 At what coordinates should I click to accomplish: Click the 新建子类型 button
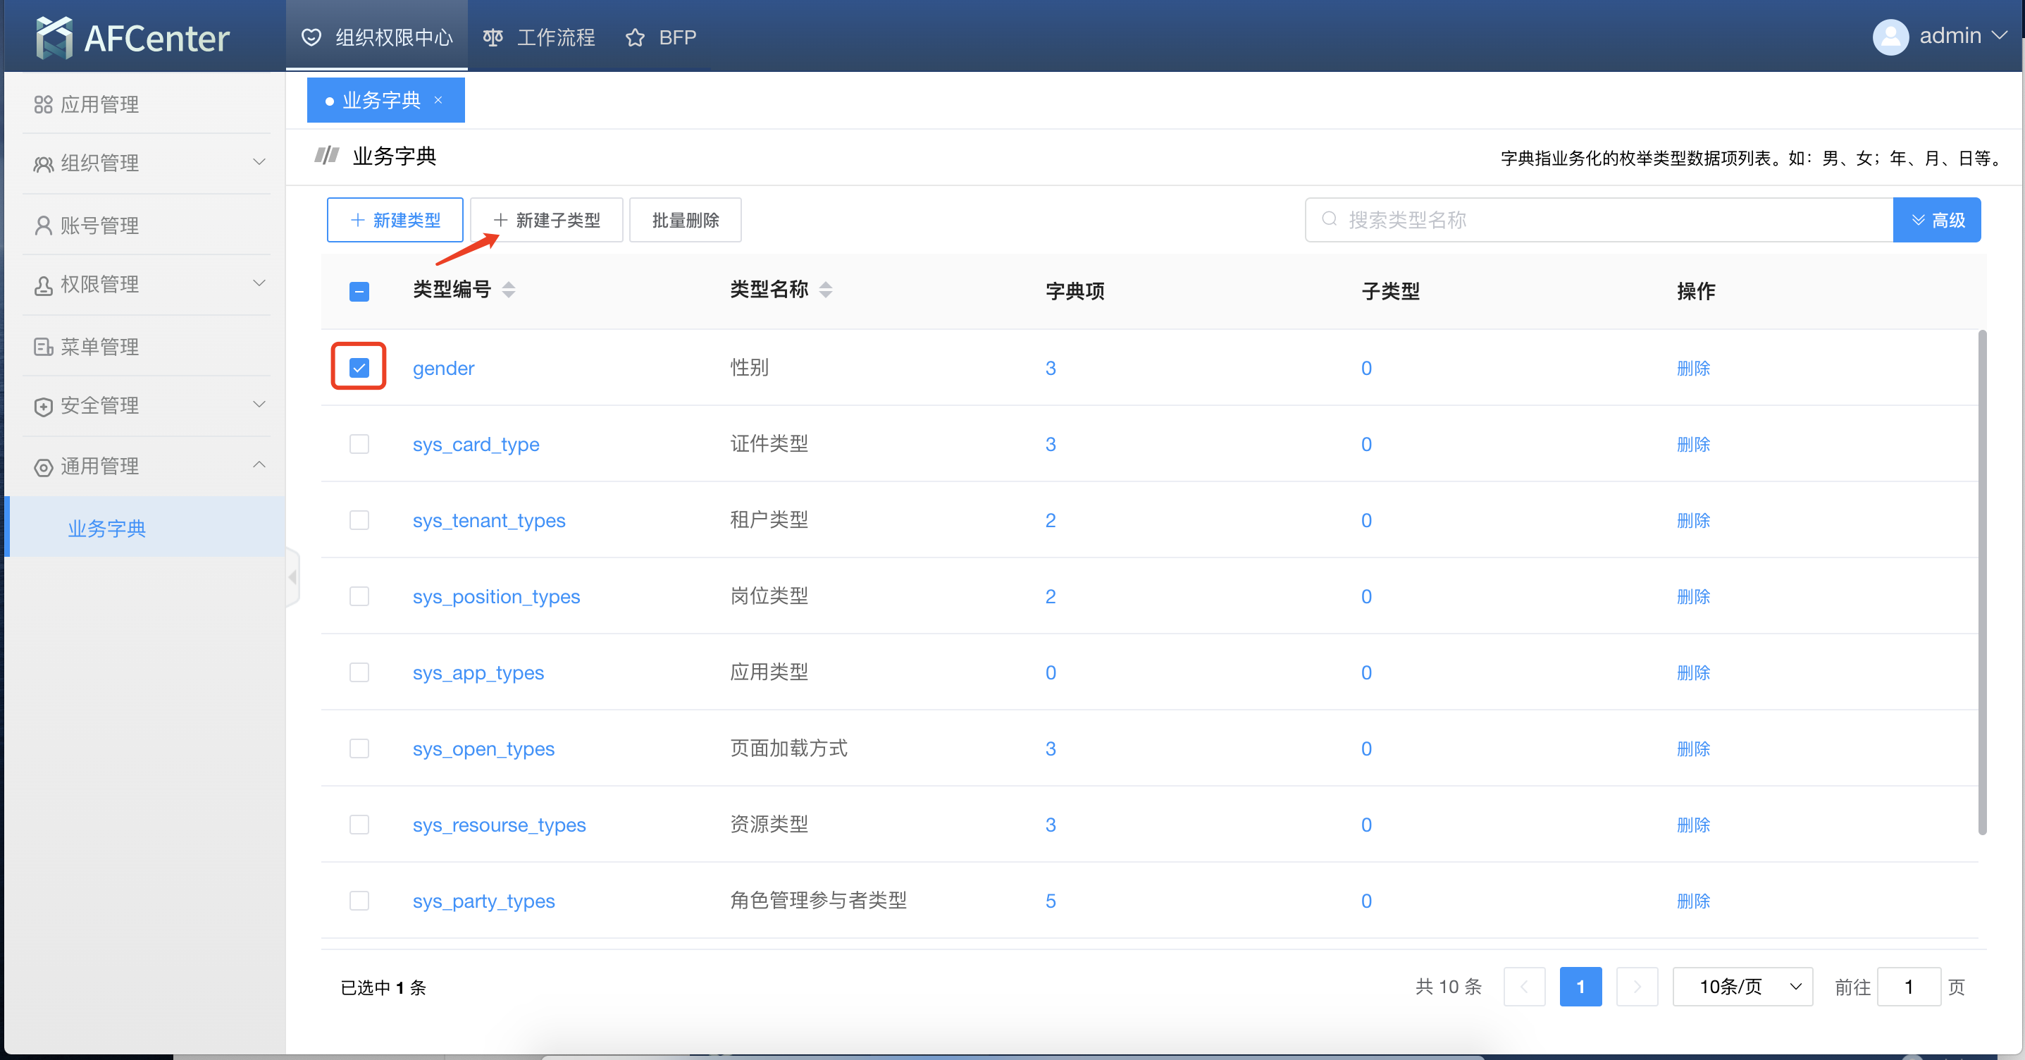click(x=546, y=220)
